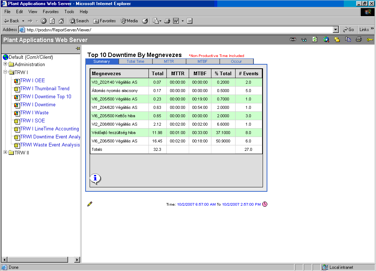Viewport: 376px width, 271px height.
Task: Open the Edit menu
Action: click(19, 12)
